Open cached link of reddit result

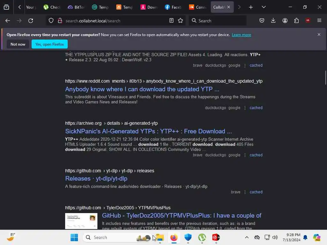point(256,108)
